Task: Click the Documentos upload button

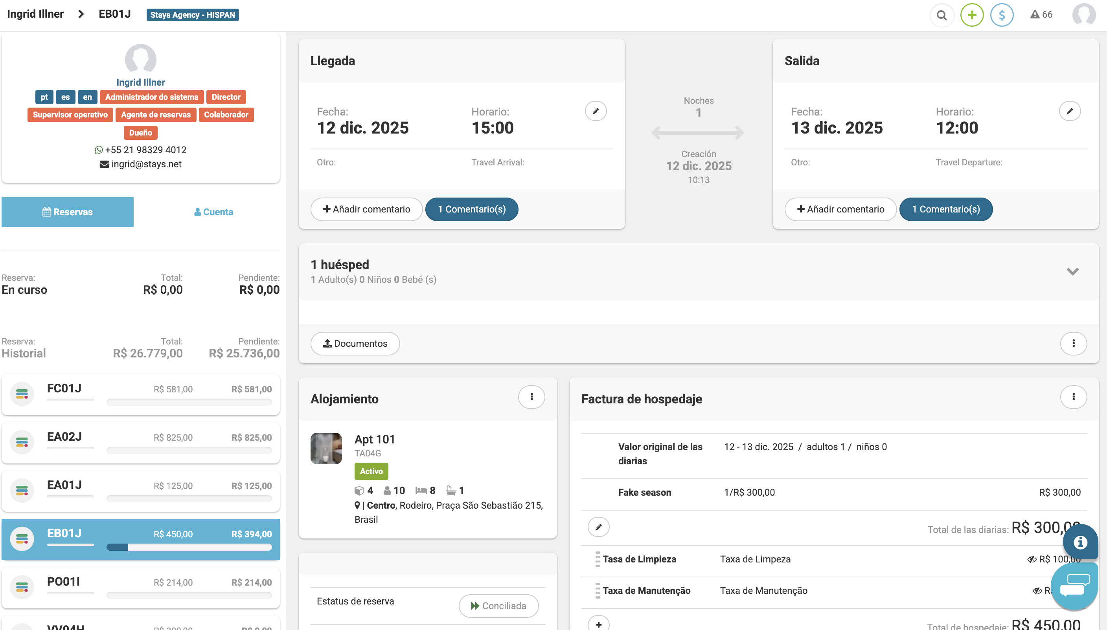Action: [355, 344]
